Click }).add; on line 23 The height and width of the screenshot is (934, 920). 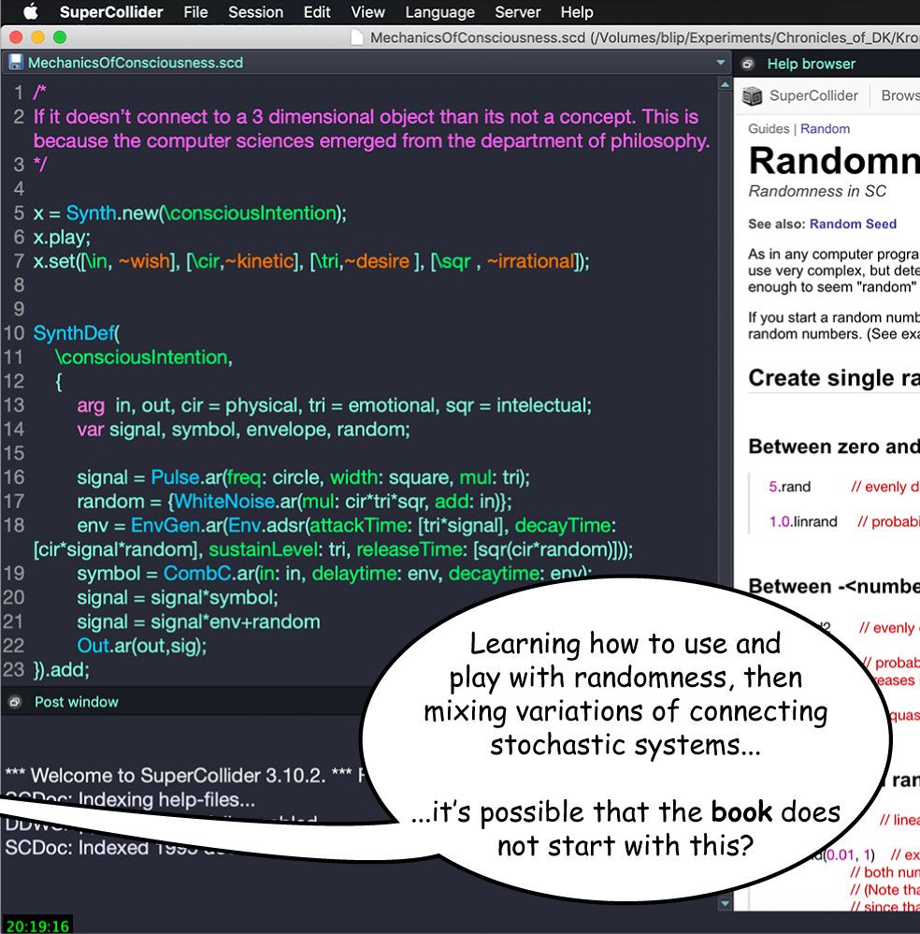(62, 669)
